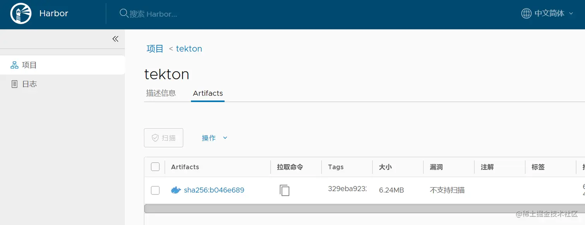Click the 大小 column header
This screenshot has width=585, height=225.
[x=385, y=167]
